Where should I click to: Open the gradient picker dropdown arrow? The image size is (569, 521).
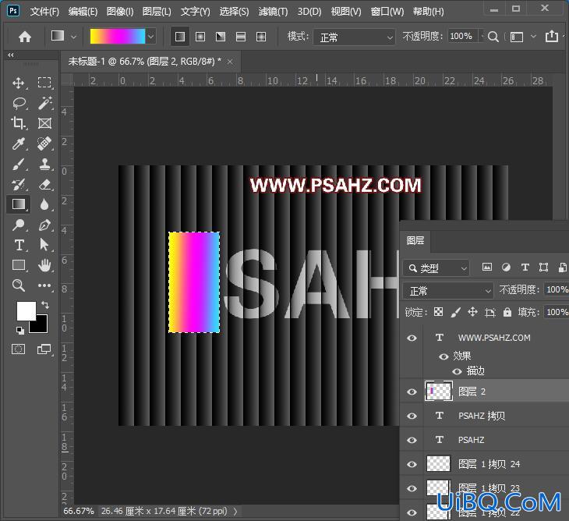pyautogui.click(x=151, y=37)
